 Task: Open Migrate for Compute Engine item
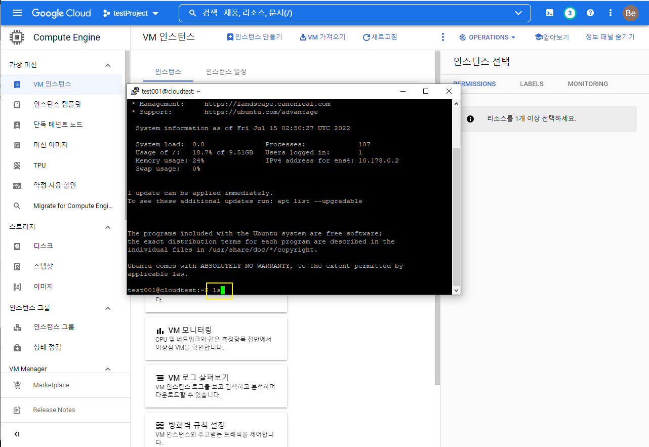pyautogui.click(x=61, y=206)
